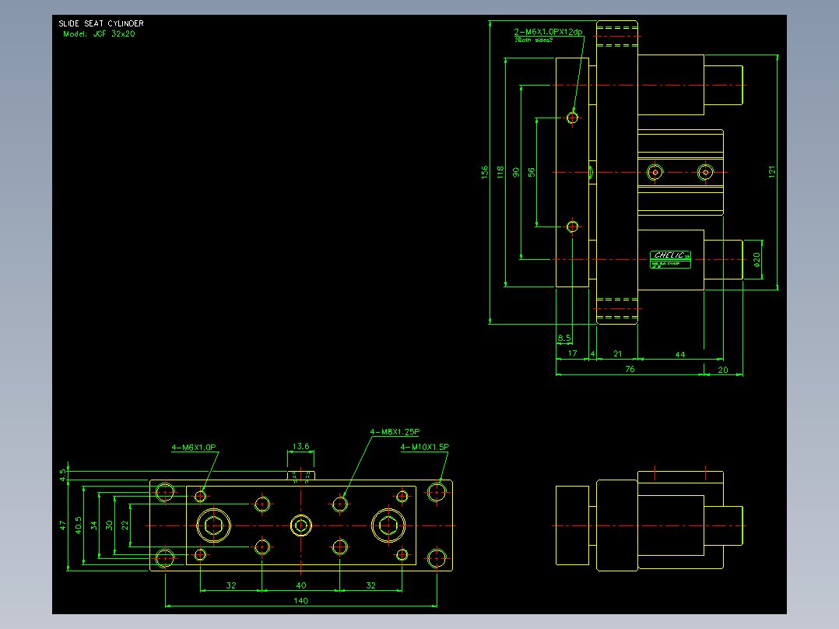Click the 90 vertical dimension text
Viewport: 839px width, 629px height.
pyautogui.click(x=516, y=172)
